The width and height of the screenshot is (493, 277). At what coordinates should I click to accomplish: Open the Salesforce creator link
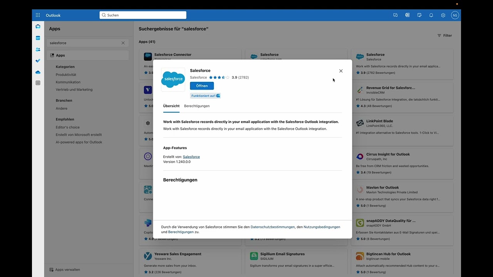(191, 157)
